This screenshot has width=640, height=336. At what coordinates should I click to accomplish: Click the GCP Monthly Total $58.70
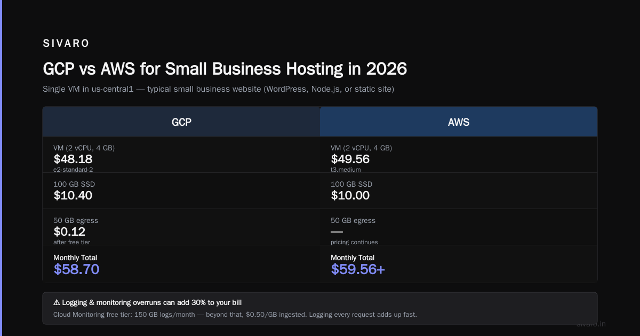tap(76, 269)
